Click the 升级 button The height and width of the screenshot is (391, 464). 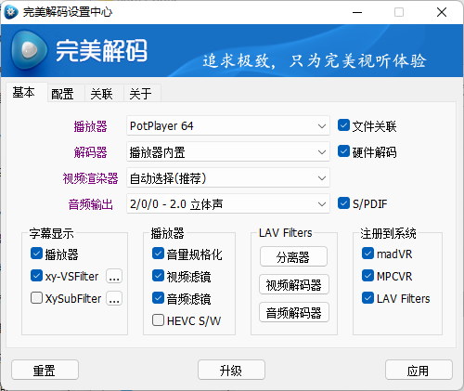pyautogui.click(x=231, y=370)
